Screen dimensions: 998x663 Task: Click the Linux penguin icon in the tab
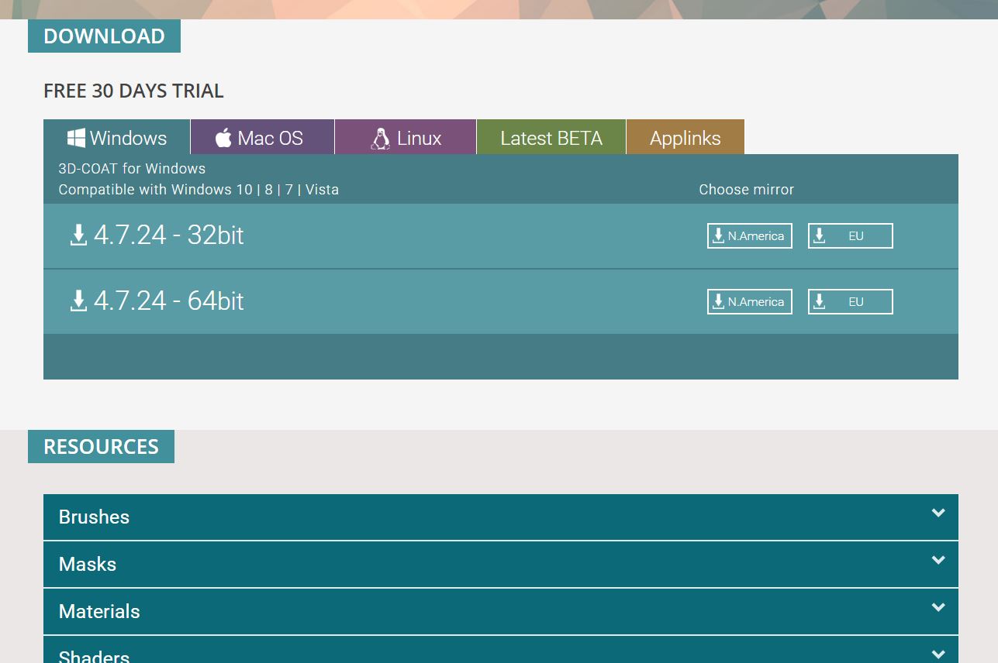click(380, 139)
